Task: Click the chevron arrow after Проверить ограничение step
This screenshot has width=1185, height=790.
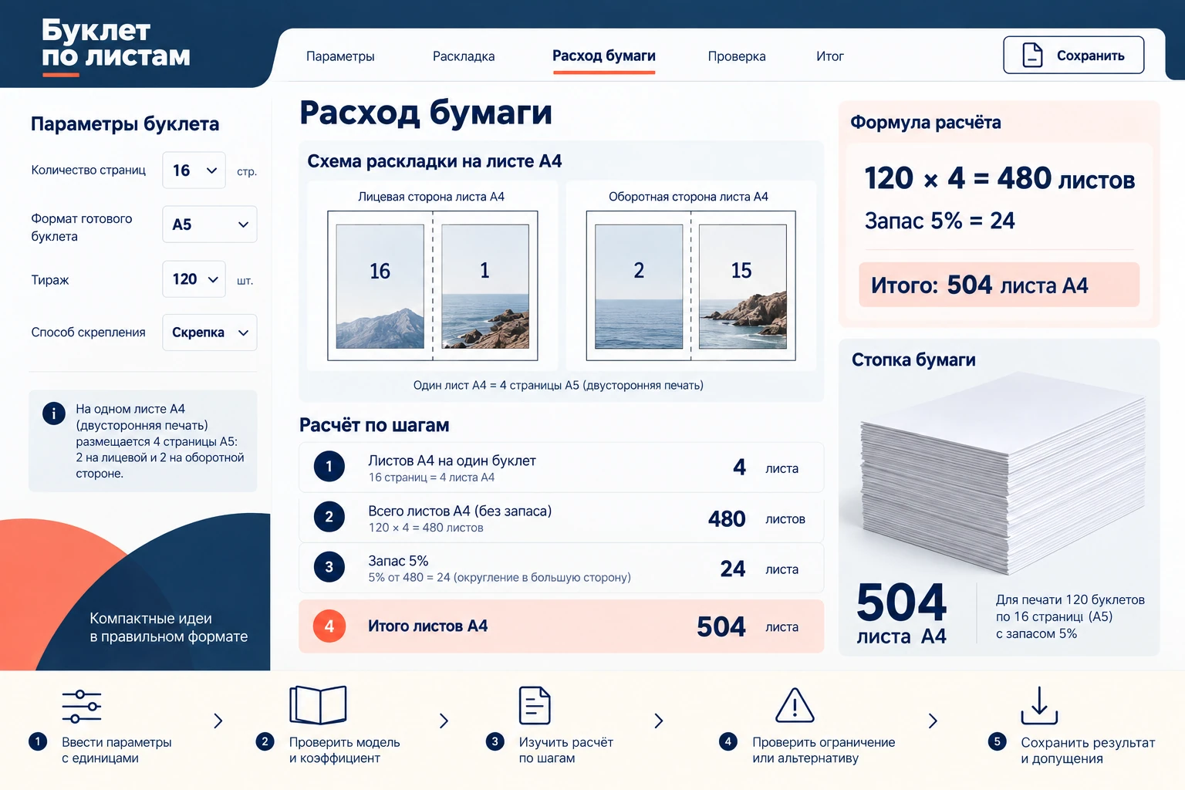Action: point(933,721)
